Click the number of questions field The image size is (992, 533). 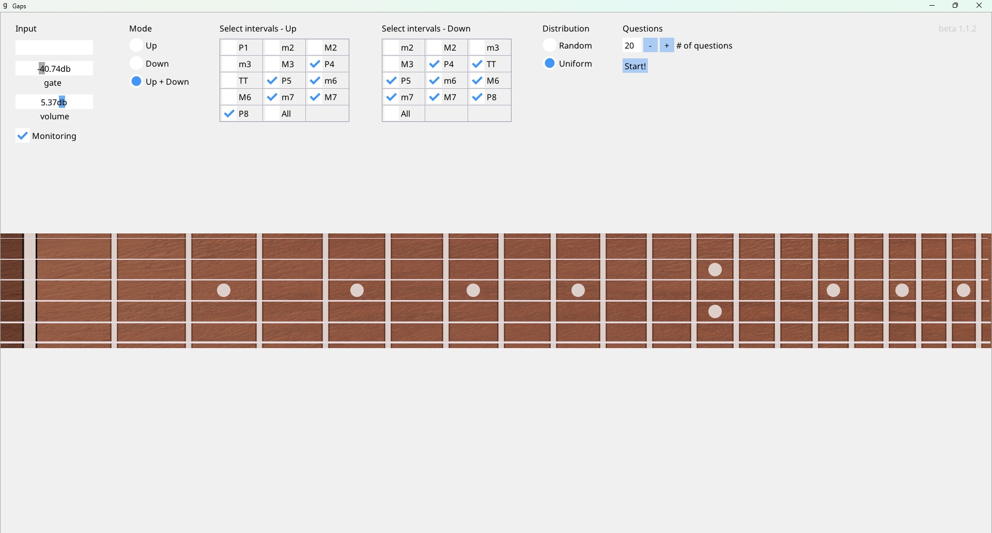pyautogui.click(x=631, y=45)
